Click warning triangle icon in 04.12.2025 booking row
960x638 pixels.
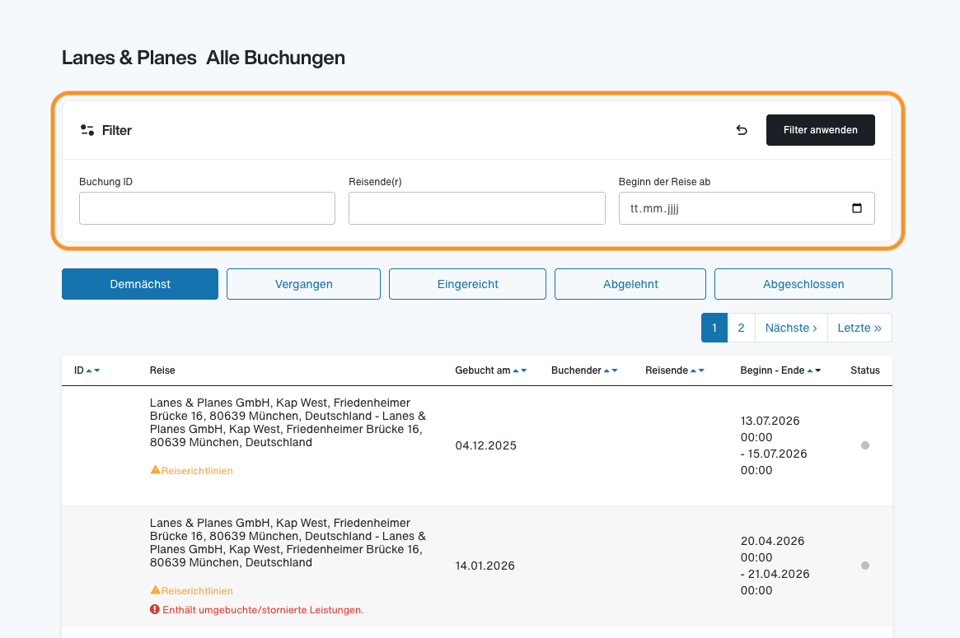click(155, 470)
